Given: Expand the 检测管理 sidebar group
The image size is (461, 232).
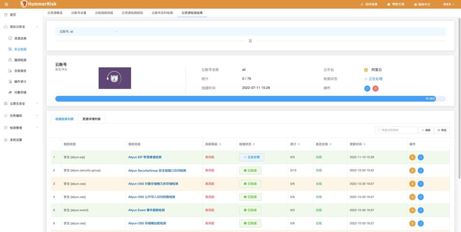Looking at the screenshot, I should [x=21, y=128].
